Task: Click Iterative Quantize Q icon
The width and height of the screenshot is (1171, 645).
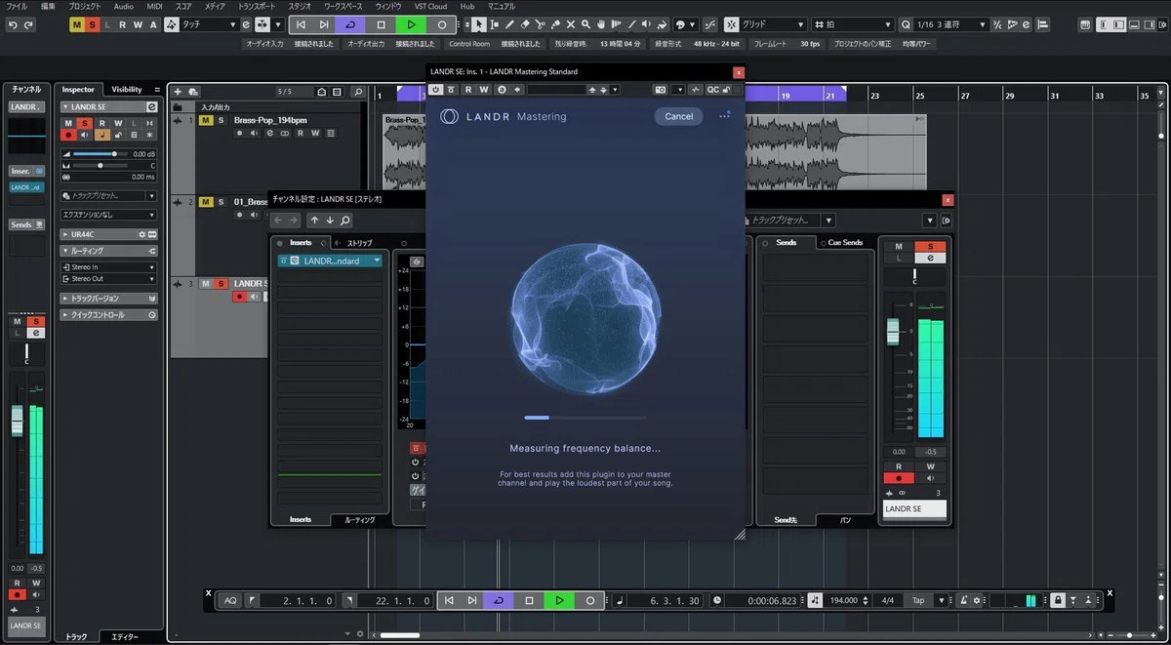Action: 905,24
